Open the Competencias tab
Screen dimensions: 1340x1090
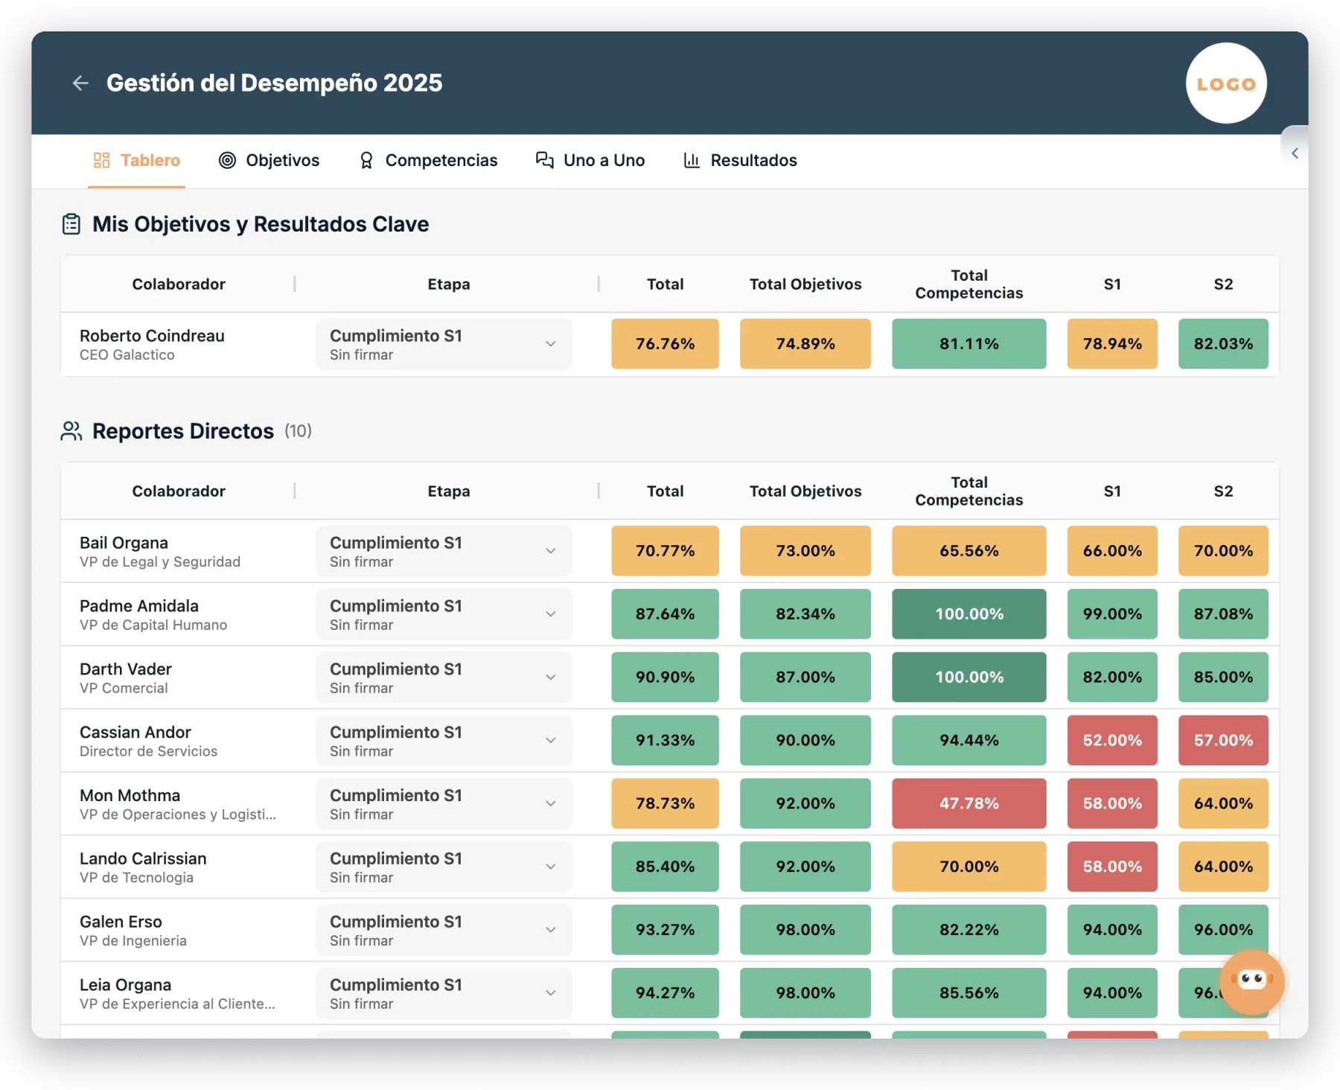428,161
